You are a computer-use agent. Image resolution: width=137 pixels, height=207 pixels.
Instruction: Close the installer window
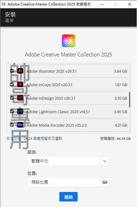coord(130,4)
